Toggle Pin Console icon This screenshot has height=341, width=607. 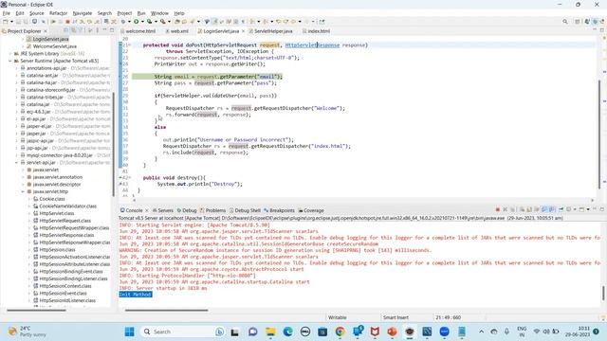click(x=561, y=209)
